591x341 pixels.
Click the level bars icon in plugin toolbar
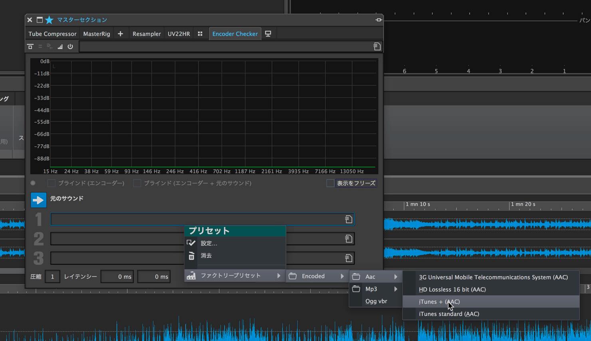(x=60, y=47)
